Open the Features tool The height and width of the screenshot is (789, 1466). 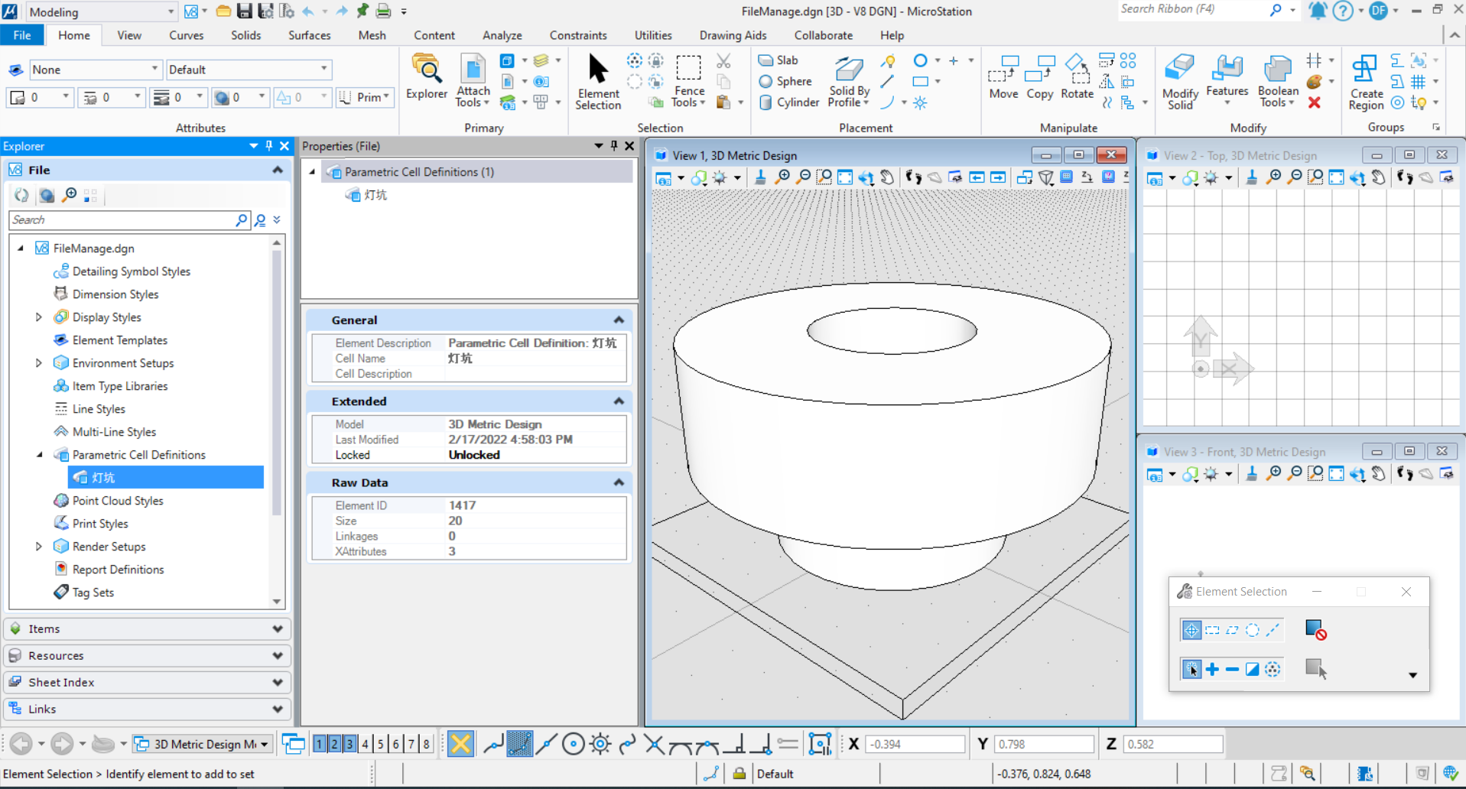[x=1227, y=80]
